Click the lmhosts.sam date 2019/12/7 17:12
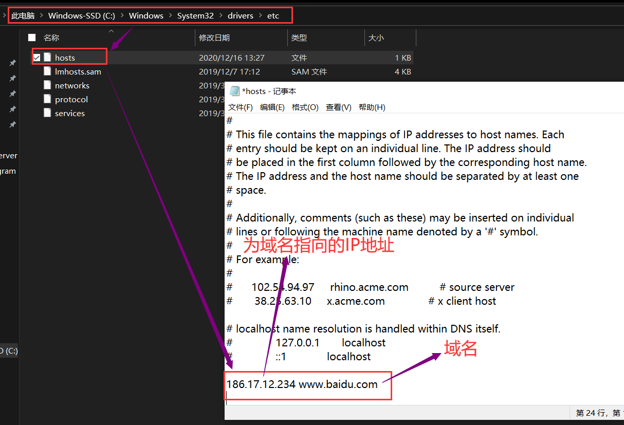 tap(229, 71)
